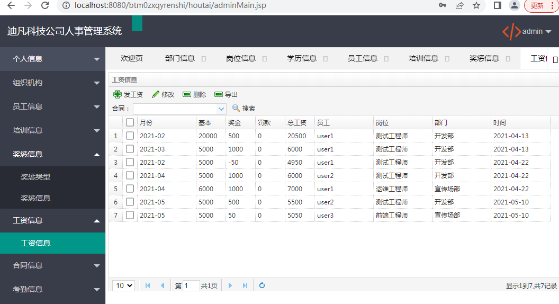Expand 合同信息 sidebar menu
The image size is (559, 304).
[x=53, y=265]
